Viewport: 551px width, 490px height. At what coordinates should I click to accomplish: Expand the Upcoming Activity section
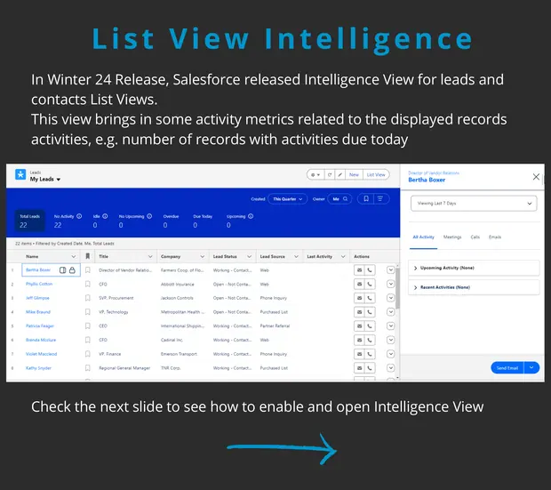pyautogui.click(x=415, y=268)
